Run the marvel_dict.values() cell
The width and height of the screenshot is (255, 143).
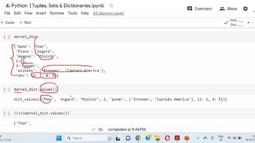(7, 89)
